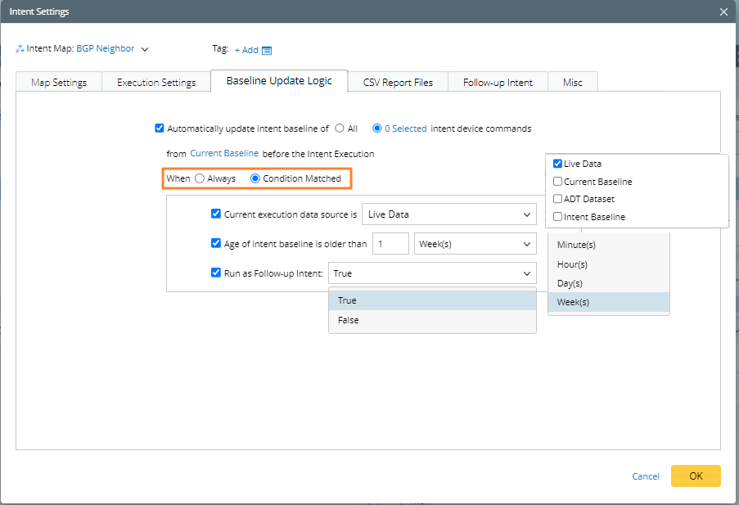Select the All radio button

pyautogui.click(x=340, y=129)
